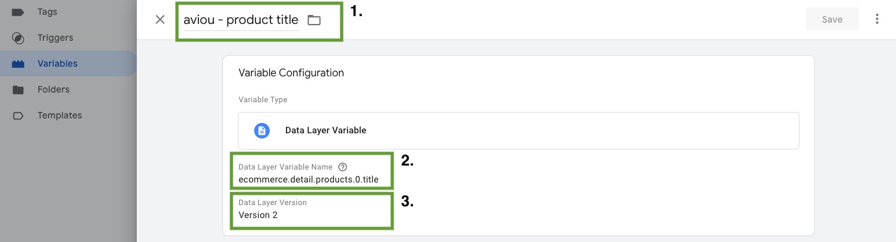Click help icon next to Data Layer Variable Name
The height and width of the screenshot is (242, 896).
tap(343, 167)
